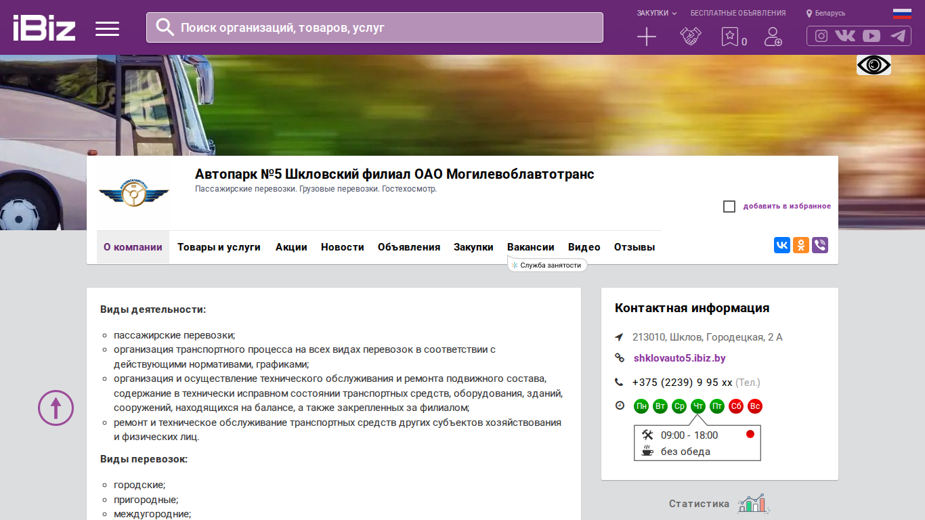Click the 'городские;' list item

[x=139, y=485]
